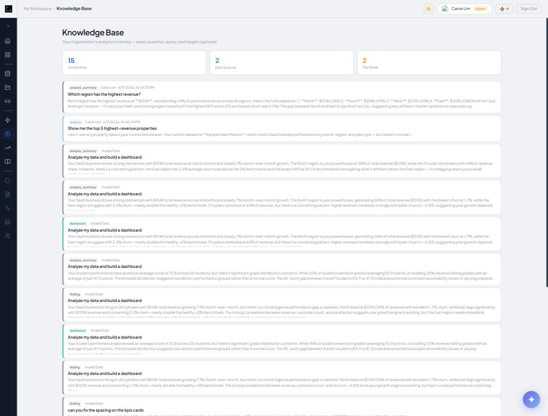The width and height of the screenshot is (548, 416).
Task: Go to My Workspace breadcrumb
Action: click(x=38, y=9)
